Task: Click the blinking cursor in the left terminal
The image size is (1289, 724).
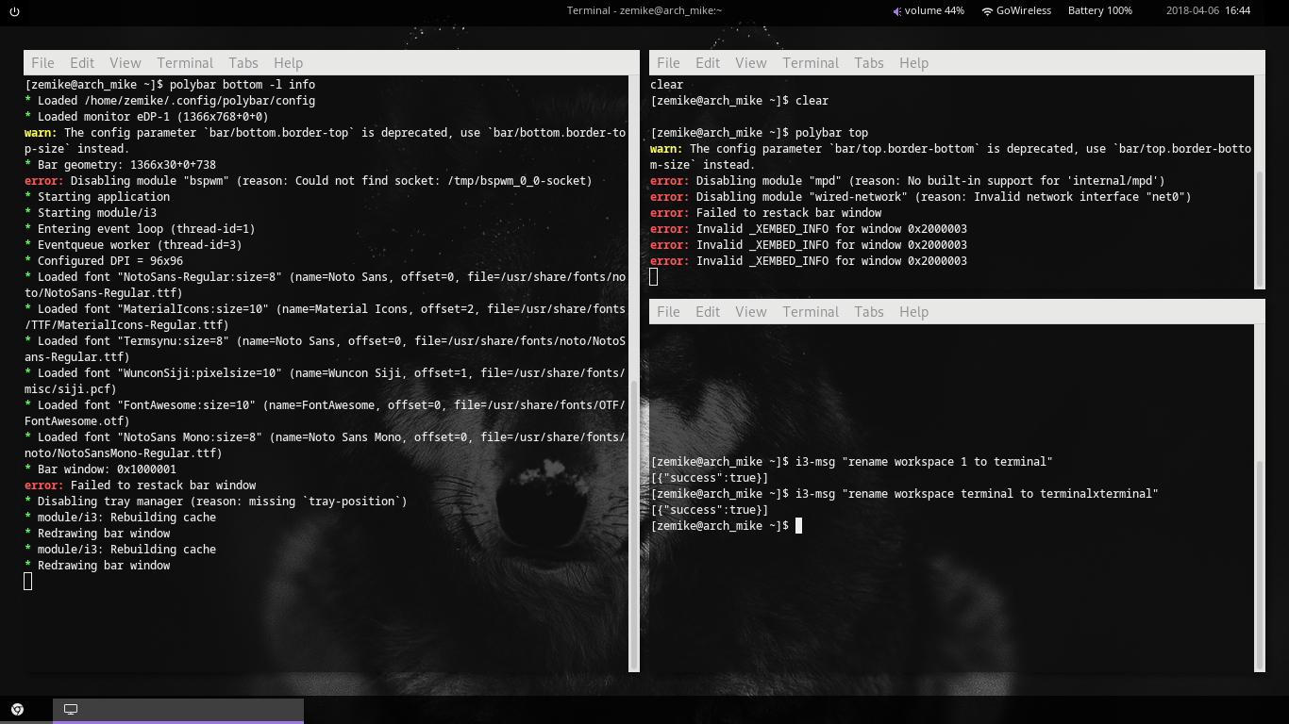Action: (27, 582)
